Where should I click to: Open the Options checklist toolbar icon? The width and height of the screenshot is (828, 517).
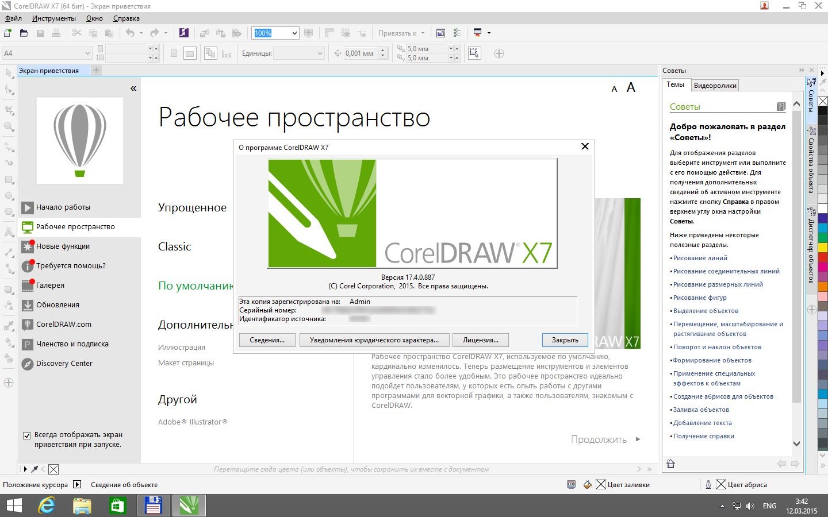[x=457, y=33]
